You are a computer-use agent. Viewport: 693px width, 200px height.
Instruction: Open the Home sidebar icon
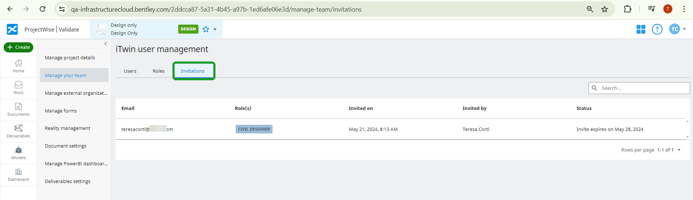coord(18,64)
